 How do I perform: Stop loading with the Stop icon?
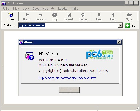pyautogui.click(x=55, y=15)
